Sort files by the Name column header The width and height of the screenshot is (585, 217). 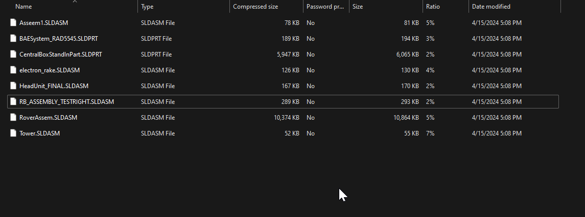pyautogui.click(x=24, y=7)
